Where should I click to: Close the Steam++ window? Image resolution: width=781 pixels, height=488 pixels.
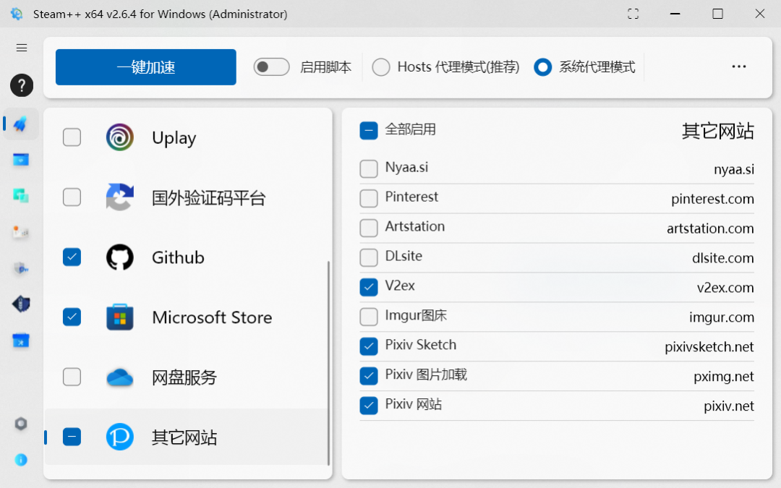(x=759, y=14)
